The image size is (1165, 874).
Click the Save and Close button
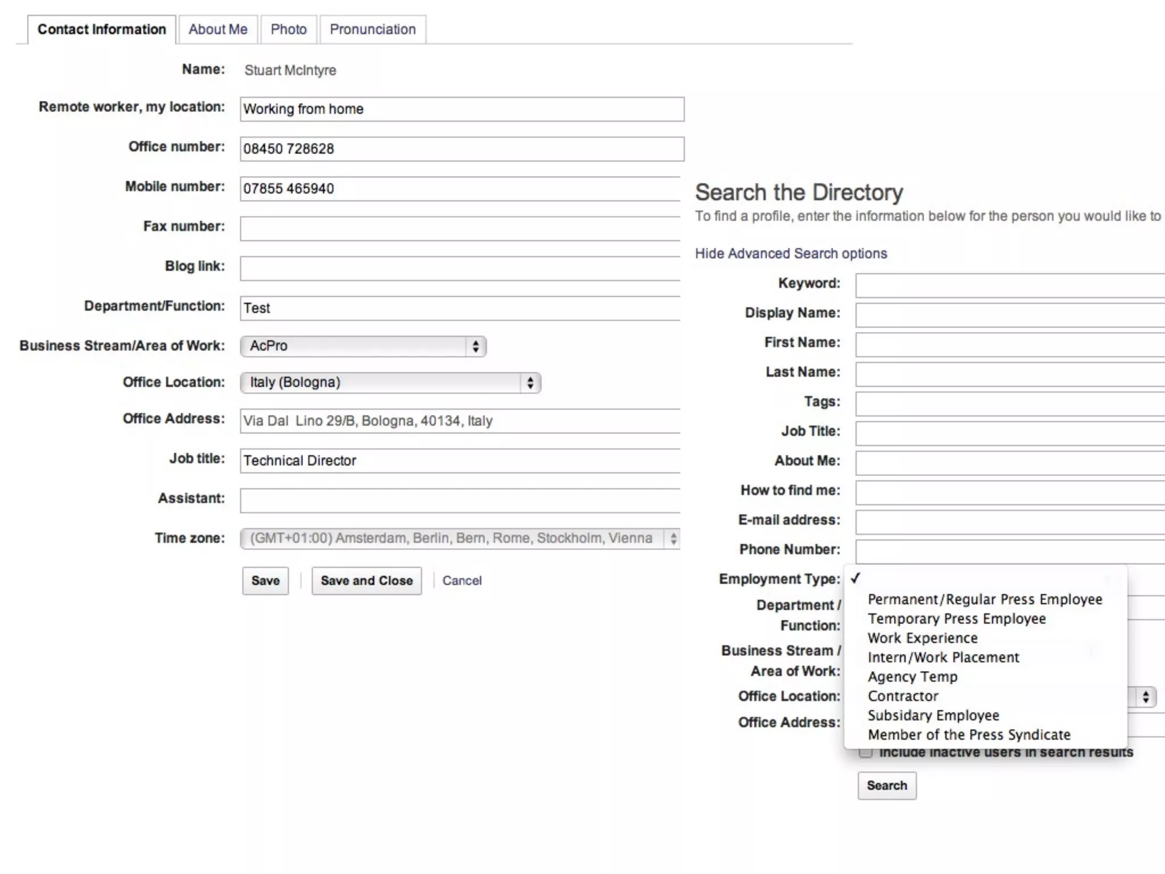[x=366, y=580]
